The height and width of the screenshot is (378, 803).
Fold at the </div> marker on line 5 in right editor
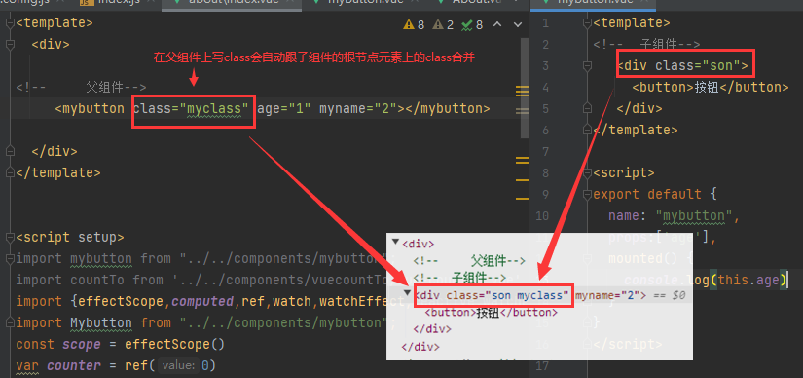pos(587,108)
